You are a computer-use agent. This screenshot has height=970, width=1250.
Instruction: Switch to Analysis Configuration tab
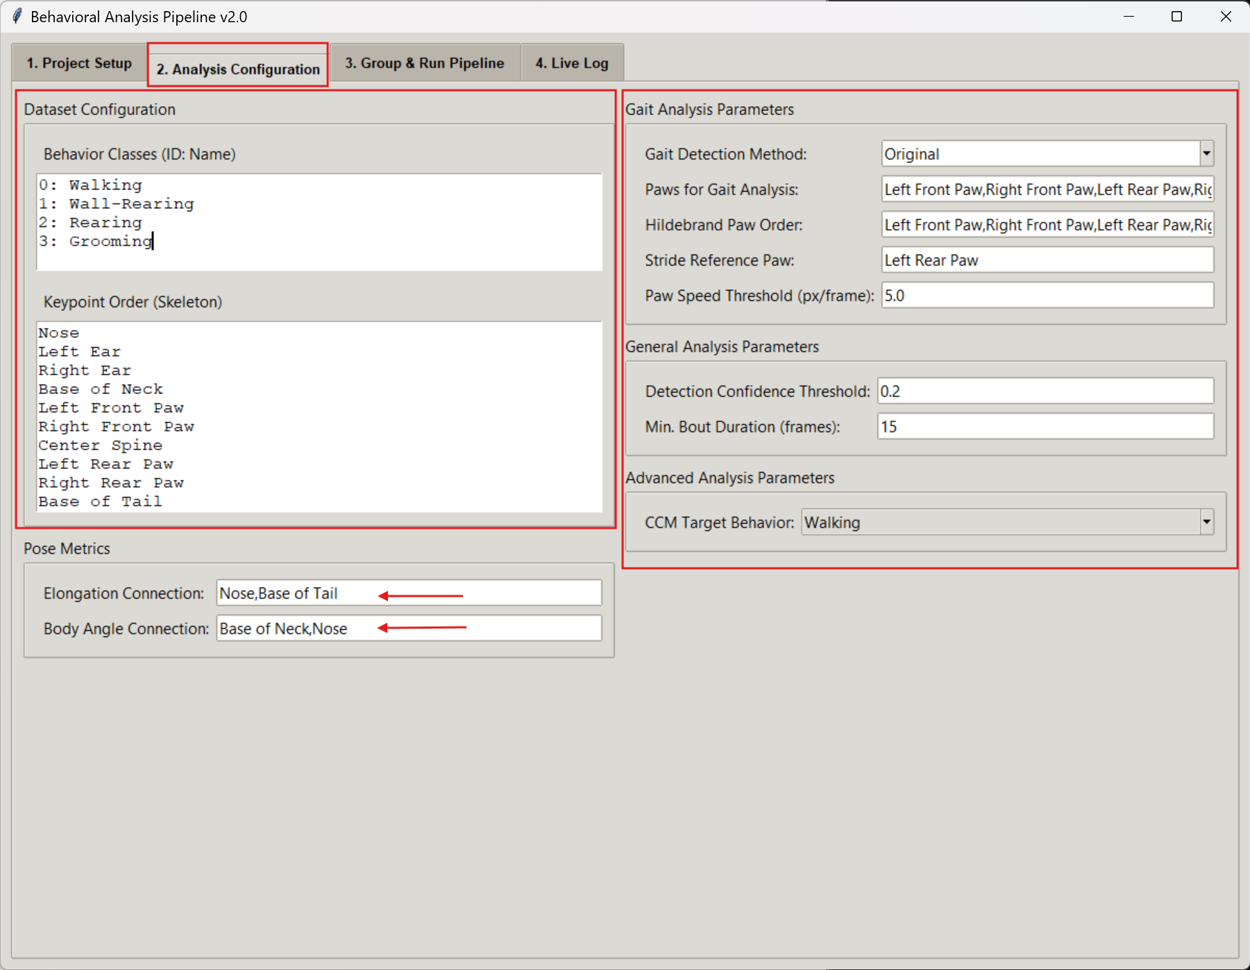tap(237, 69)
